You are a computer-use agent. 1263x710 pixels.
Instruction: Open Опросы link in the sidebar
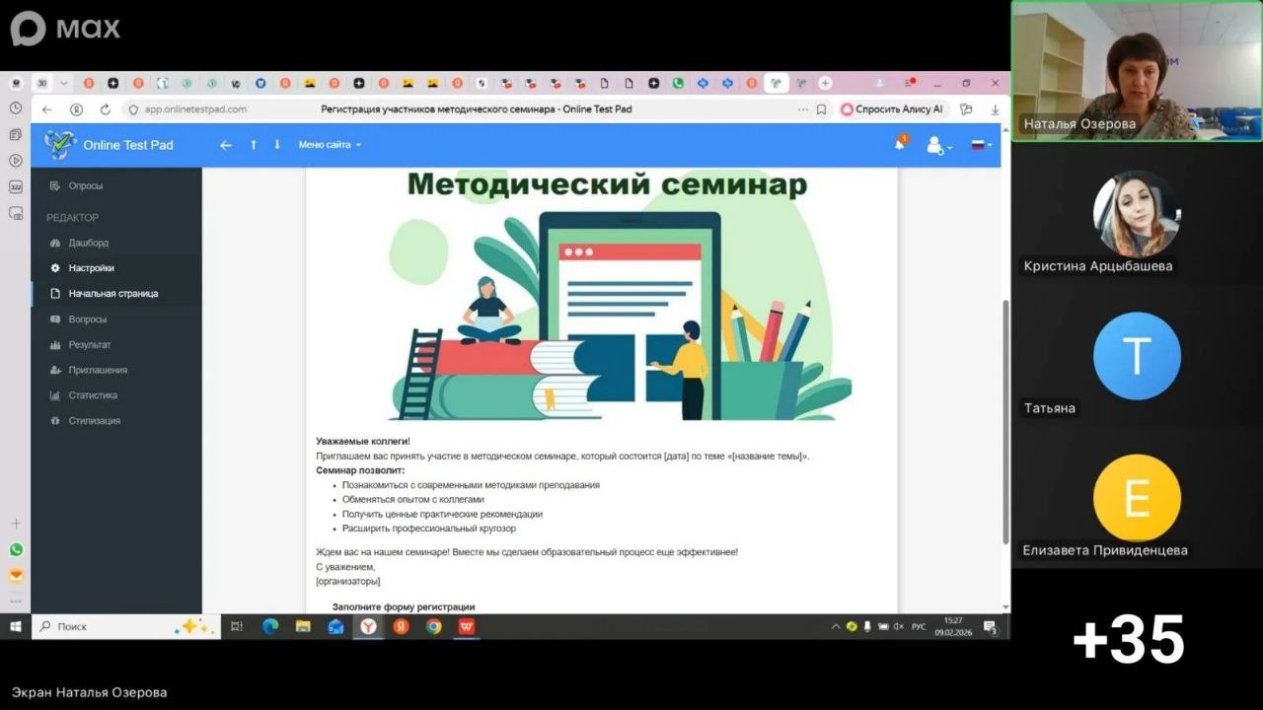point(85,185)
